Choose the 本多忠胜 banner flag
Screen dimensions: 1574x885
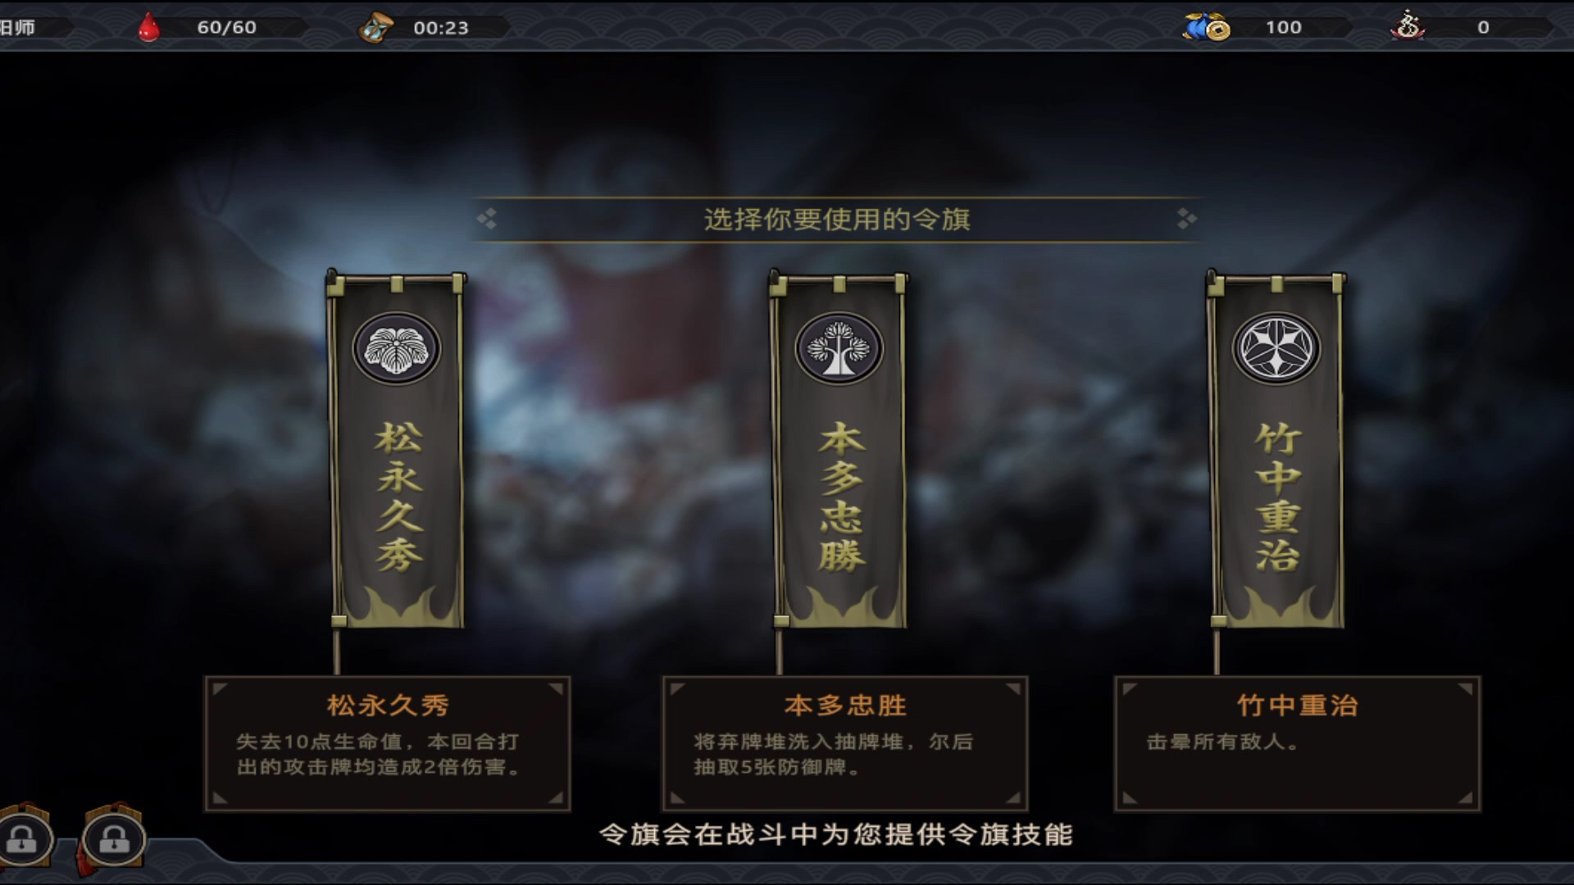(x=839, y=452)
